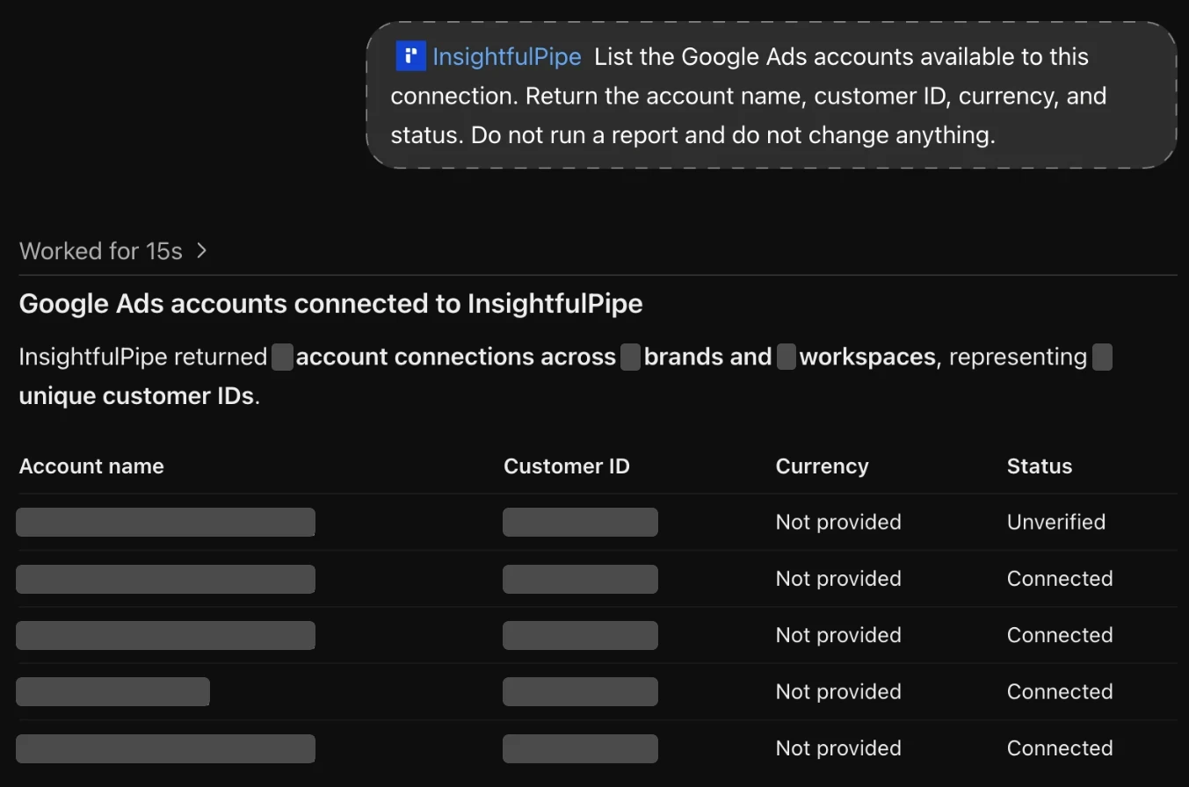Click the "account connections across" bold text
This screenshot has width=1189, height=787.
click(455, 357)
